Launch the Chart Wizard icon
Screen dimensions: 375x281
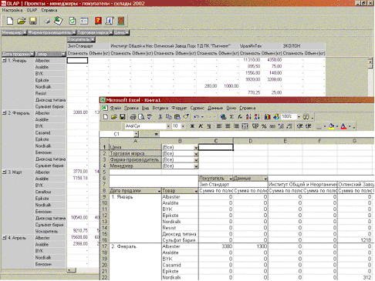(268, 117)
